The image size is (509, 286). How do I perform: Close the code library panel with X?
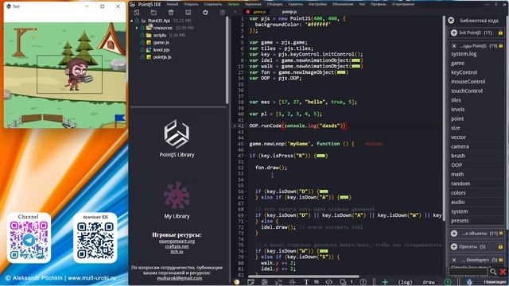pos(451,21)
